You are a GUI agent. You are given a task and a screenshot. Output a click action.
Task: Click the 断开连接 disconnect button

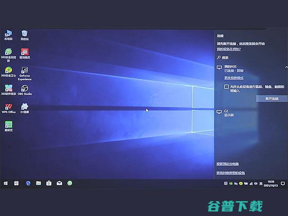click(x=272, y=99)
